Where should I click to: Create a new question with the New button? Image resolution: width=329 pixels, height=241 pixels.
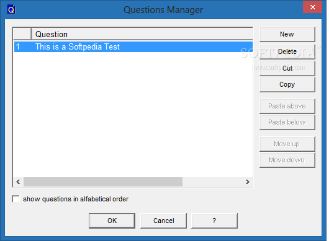point(287,34)
